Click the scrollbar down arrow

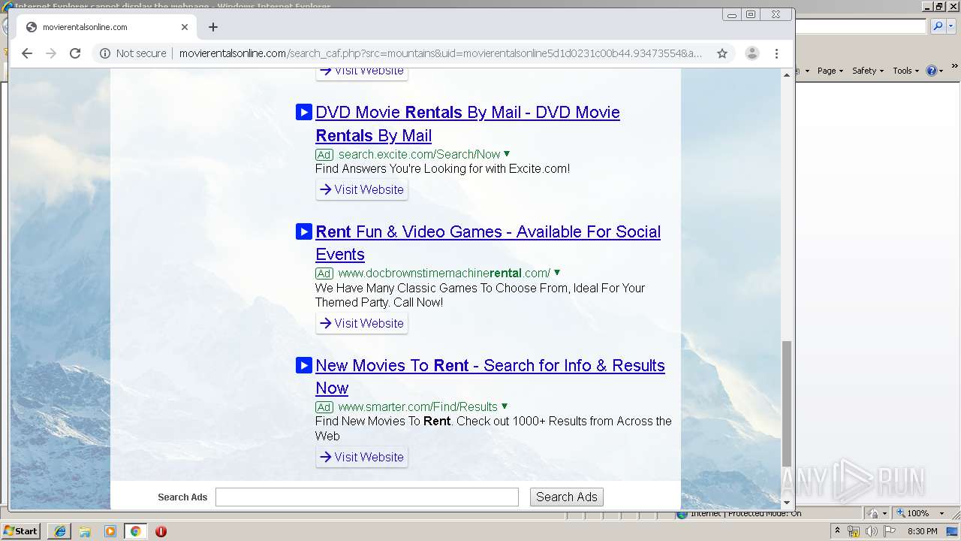(787, 502)
